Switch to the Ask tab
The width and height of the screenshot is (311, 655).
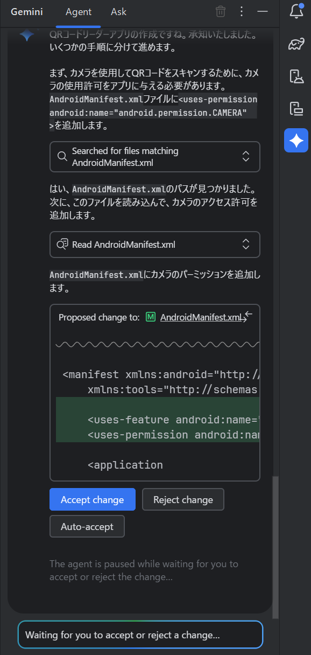coord(118,11)
